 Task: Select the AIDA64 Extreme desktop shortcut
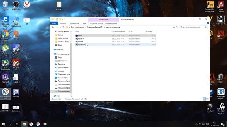point(16,65)
